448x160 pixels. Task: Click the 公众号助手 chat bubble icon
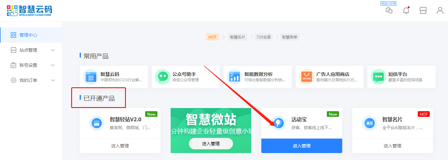tap(162, 77)
